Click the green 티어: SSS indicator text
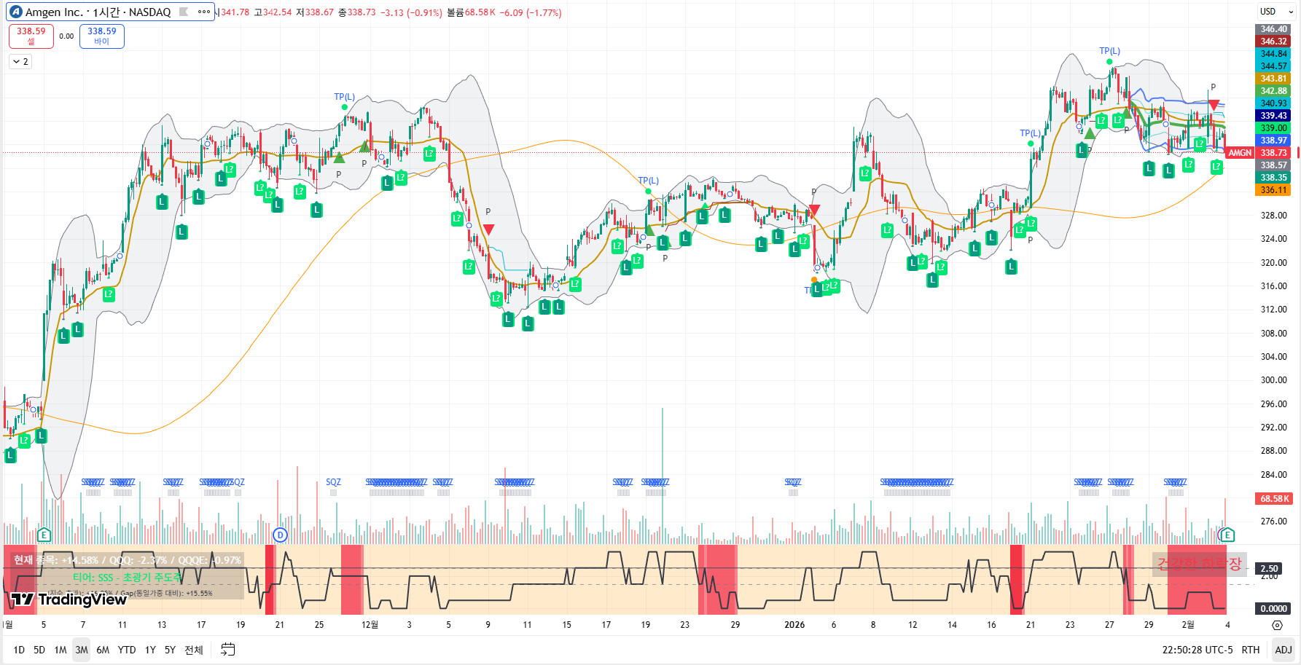Viewport: 1301px width, 665px height. coord(128,578)
